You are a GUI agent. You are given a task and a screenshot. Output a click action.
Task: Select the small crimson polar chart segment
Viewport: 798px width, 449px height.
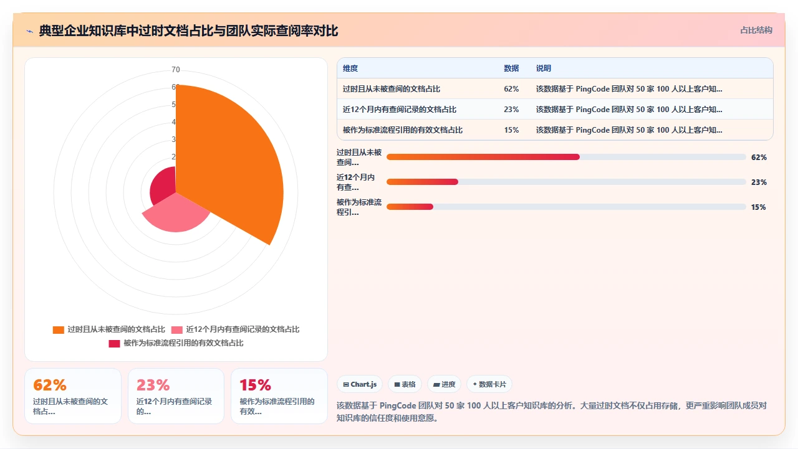[x=163, y=186]
